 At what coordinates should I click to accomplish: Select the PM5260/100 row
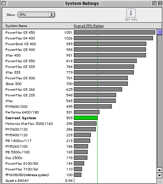click(x=79, y=146)
